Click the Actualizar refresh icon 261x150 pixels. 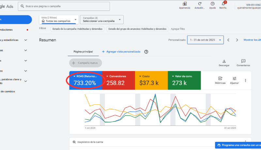click(x=200, y=4)
